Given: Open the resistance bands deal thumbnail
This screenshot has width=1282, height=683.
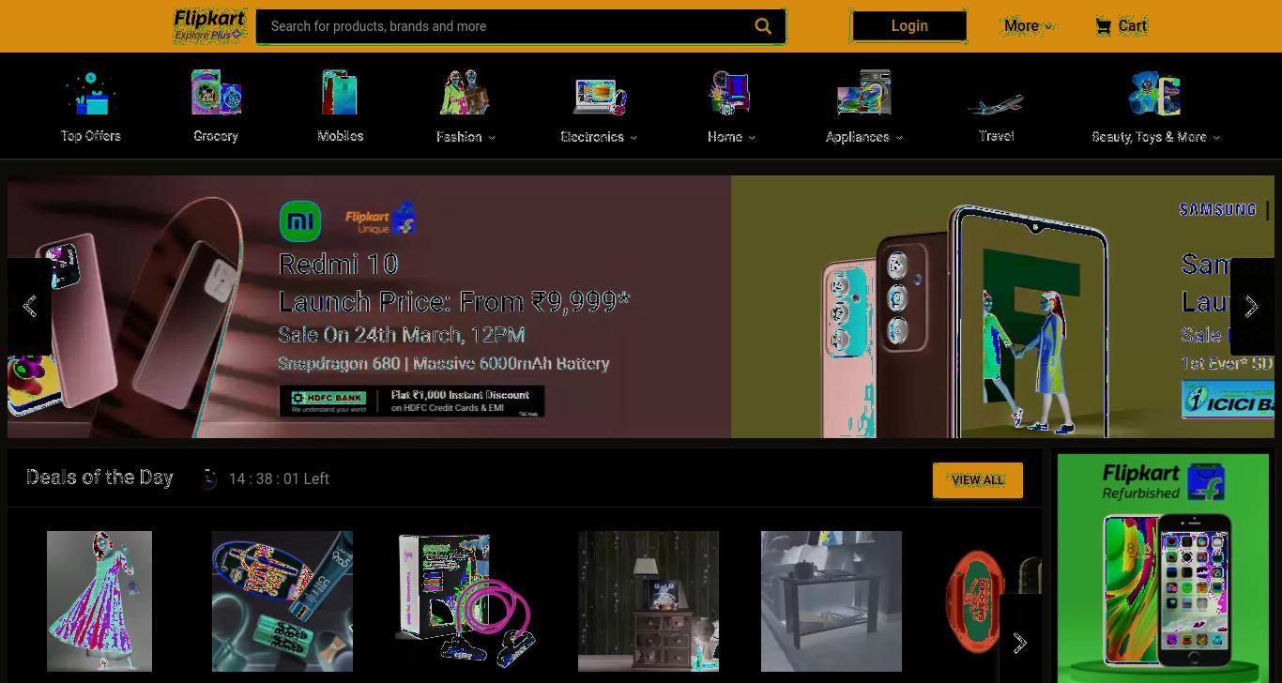Looking at the screenshot, I should 465,601.
